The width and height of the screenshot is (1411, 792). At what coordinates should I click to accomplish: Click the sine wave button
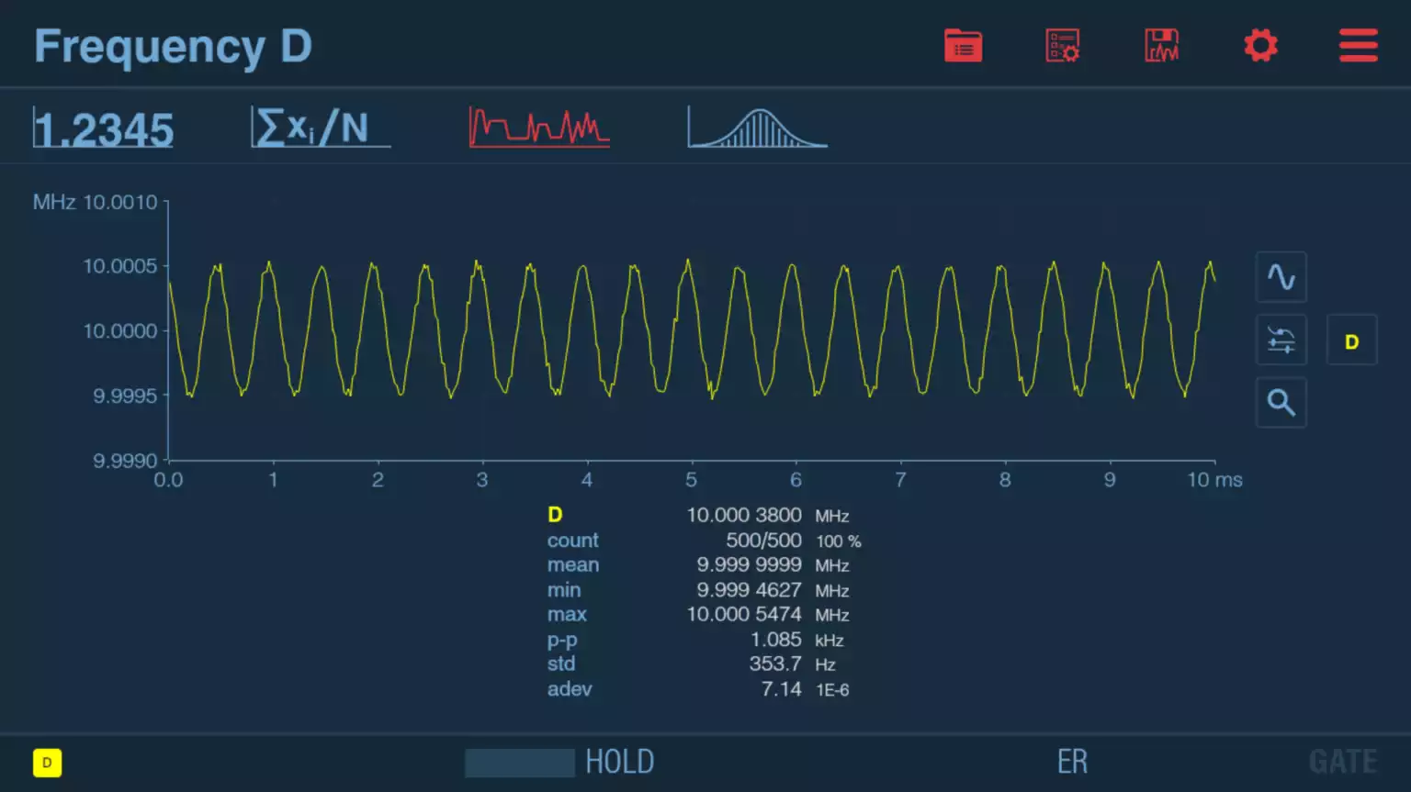[1281, 277]
